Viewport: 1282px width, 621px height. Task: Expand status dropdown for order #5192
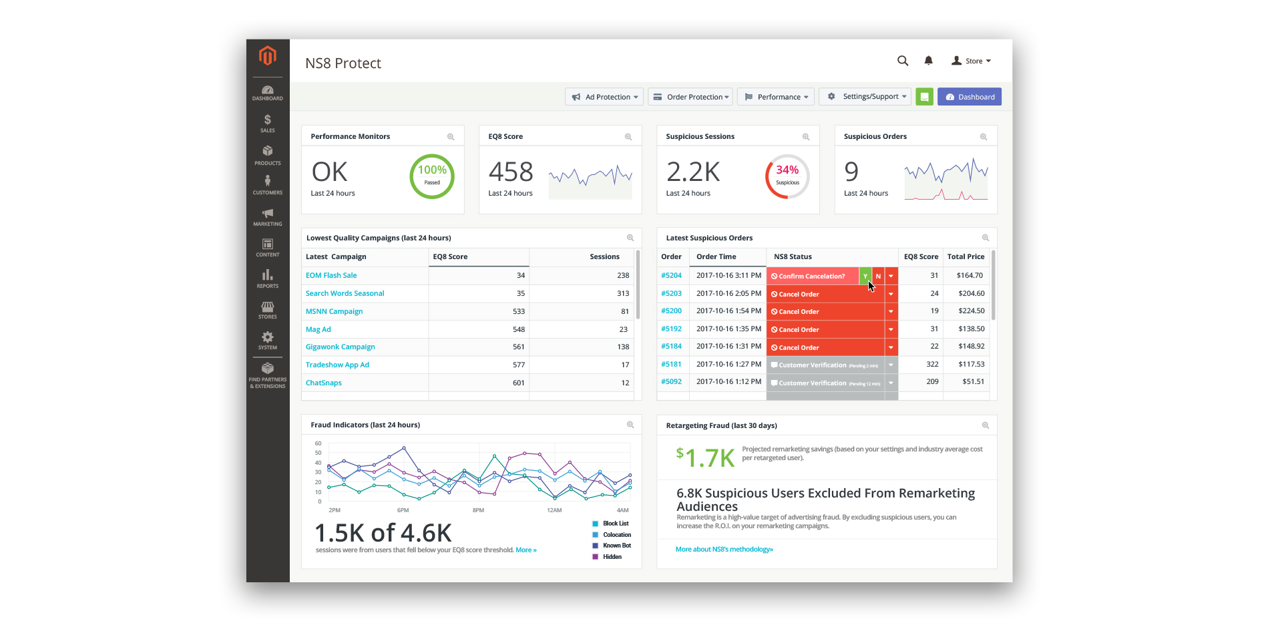coord(891,329)
